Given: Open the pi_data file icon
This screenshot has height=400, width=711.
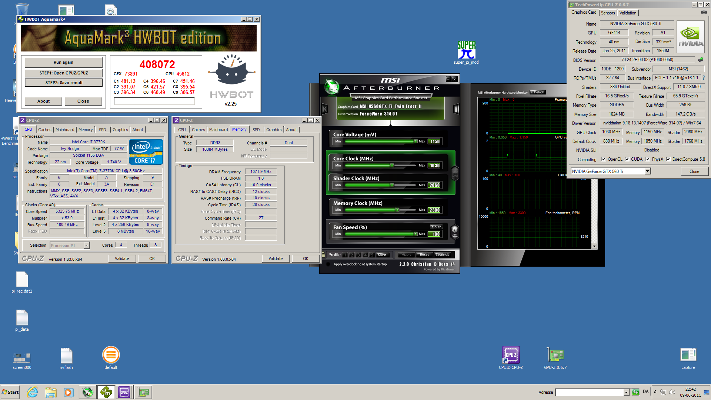Looking at the screenshot, I should tap(22, 320).
